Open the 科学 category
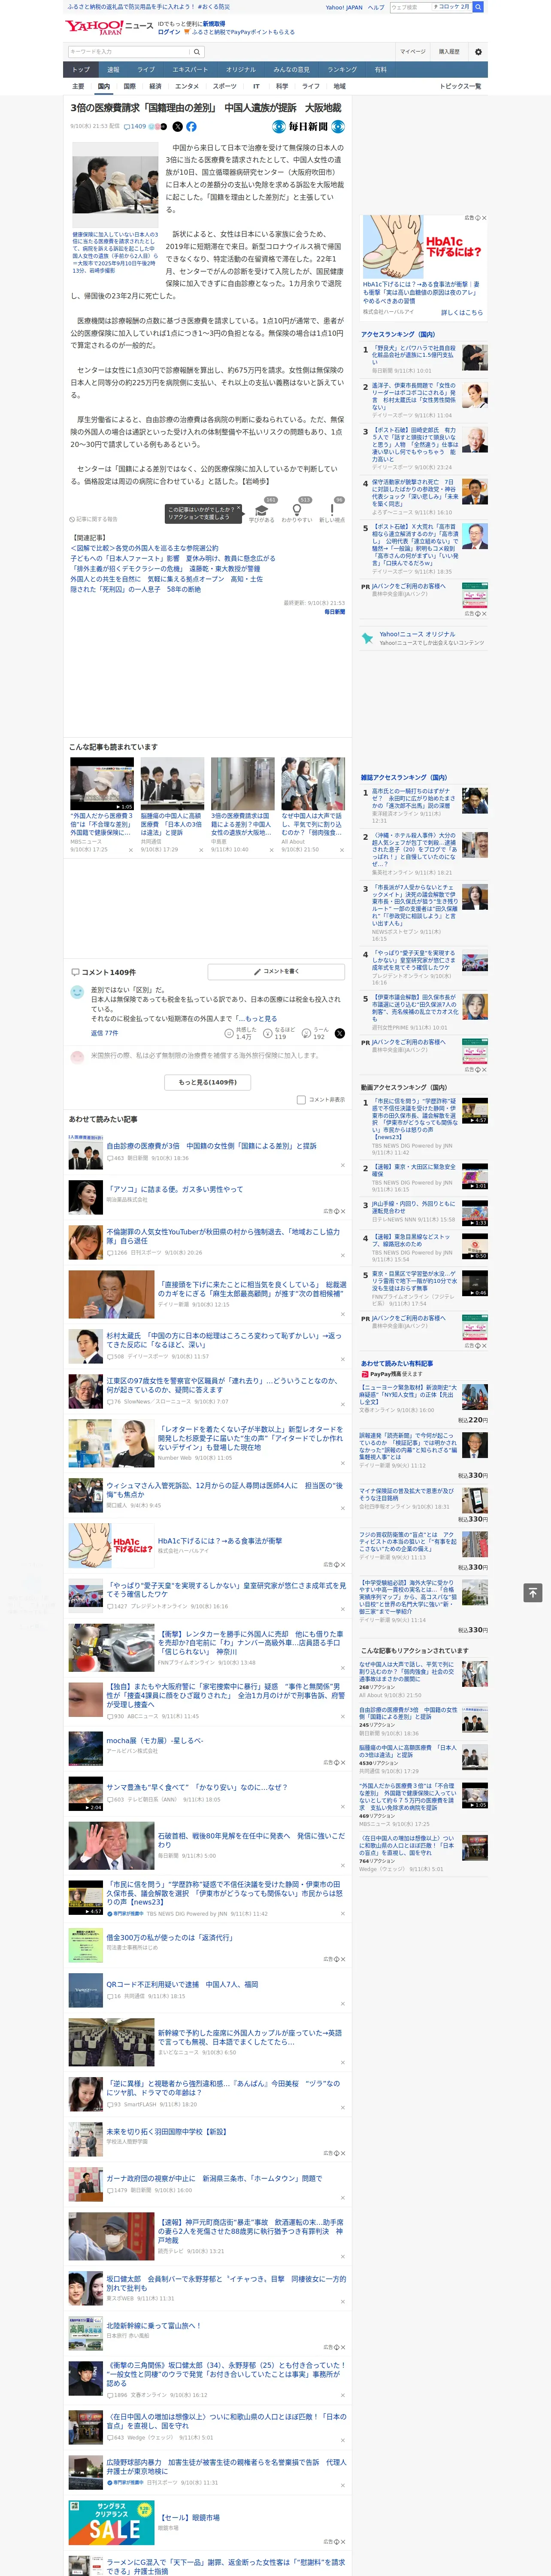This screenshot has width=551, height=2576. (x=282, y=86)
